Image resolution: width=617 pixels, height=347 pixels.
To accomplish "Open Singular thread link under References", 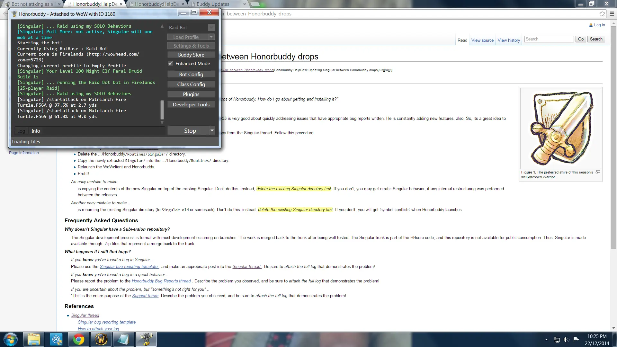I will (85, 315).
